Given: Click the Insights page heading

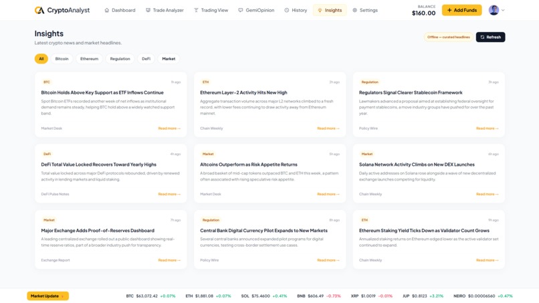Looking at the screenshot, I should [x=49, y=33].
